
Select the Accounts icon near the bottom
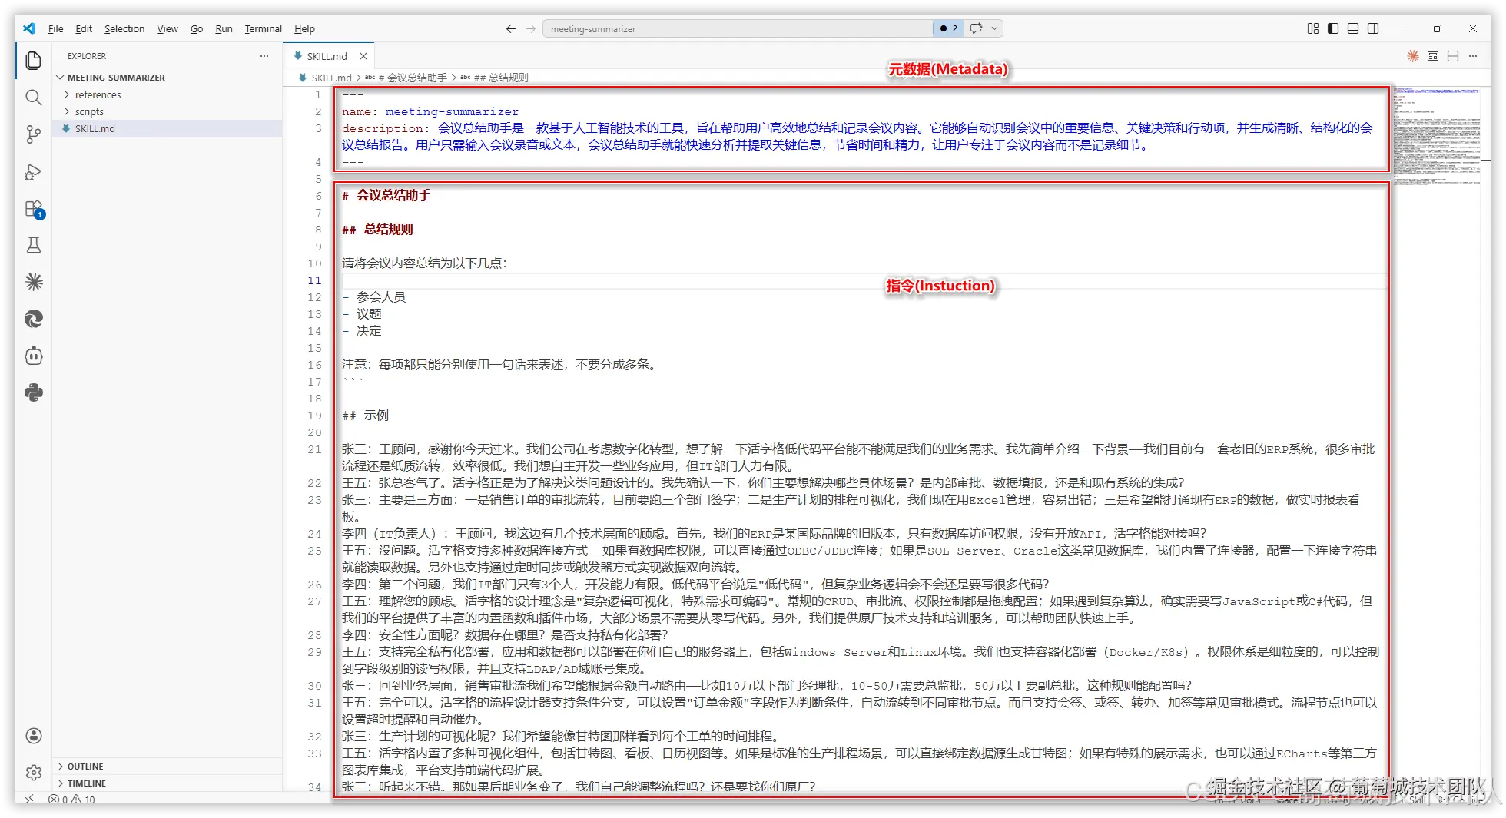33,736
